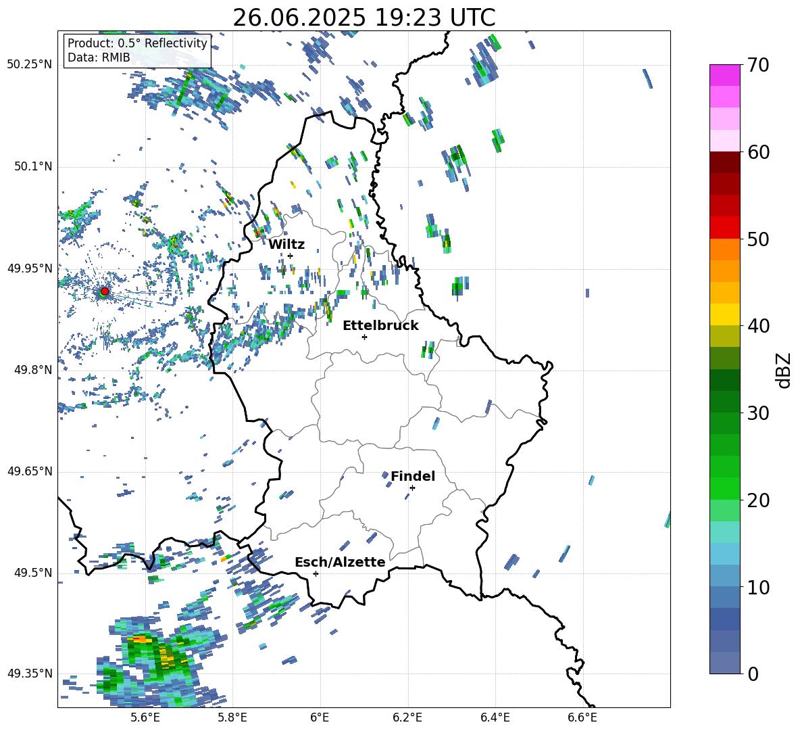Click the latitude label 49.95°N
Viewport: 800px width, 731px height.
tap(30, 268)
